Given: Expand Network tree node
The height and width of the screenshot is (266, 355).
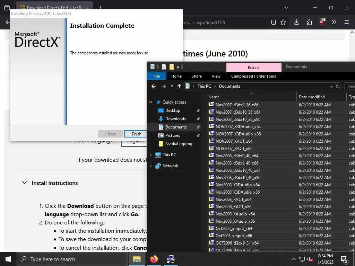Looking at the screenshot, I should click(151, 166).
